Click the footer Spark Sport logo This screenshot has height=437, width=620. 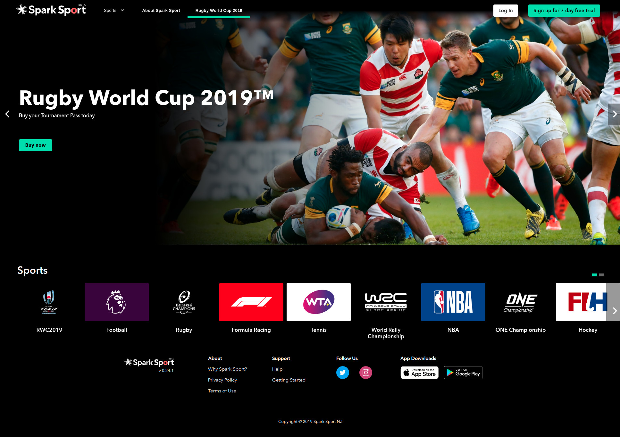149,362
